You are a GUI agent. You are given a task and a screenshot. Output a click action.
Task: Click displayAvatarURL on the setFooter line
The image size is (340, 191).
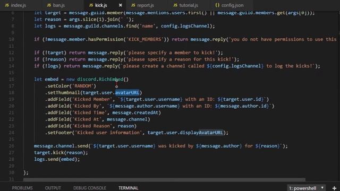pyautogui.click(x=201, y=133)
